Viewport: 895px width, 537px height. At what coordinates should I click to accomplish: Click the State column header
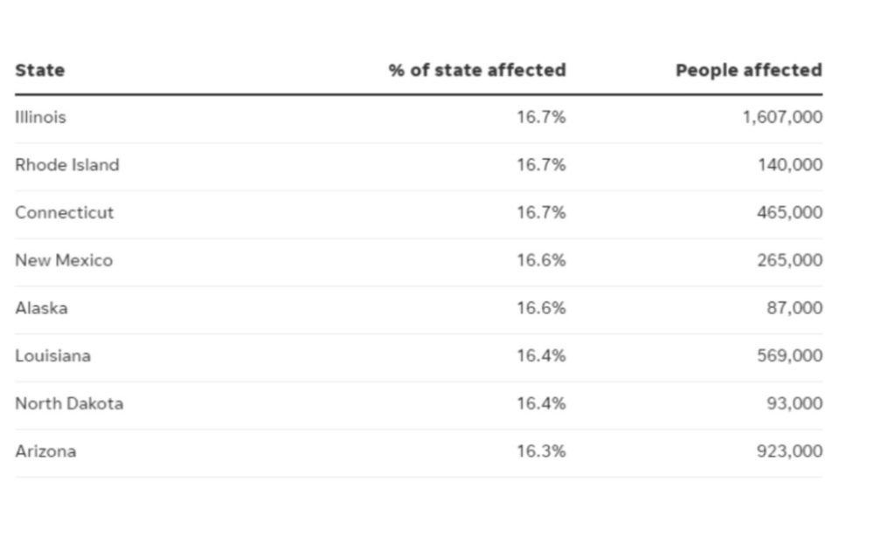[x=39, y=71]
